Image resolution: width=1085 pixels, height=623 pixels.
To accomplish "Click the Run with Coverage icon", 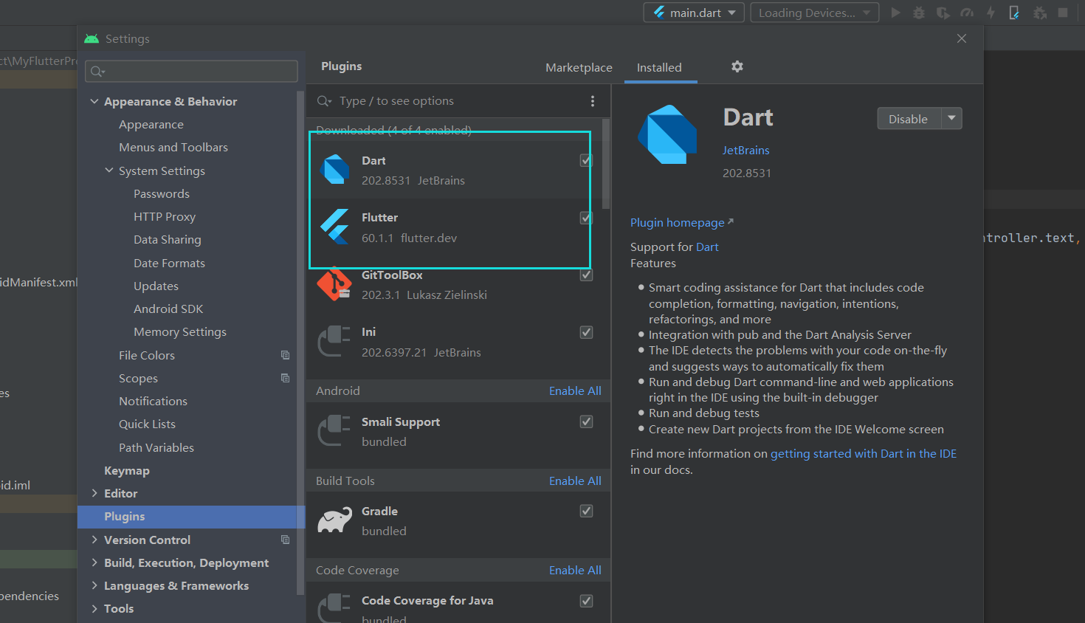I will tap(943, 13).
